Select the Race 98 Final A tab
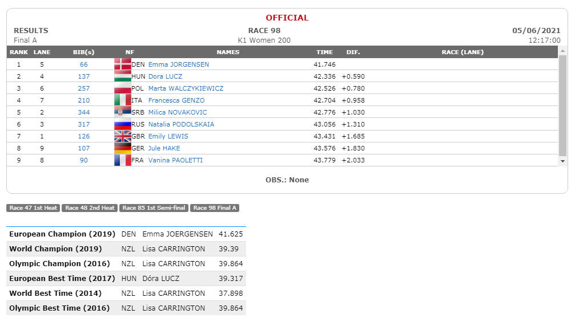The image size is (575, 326). tap(215, 208)
